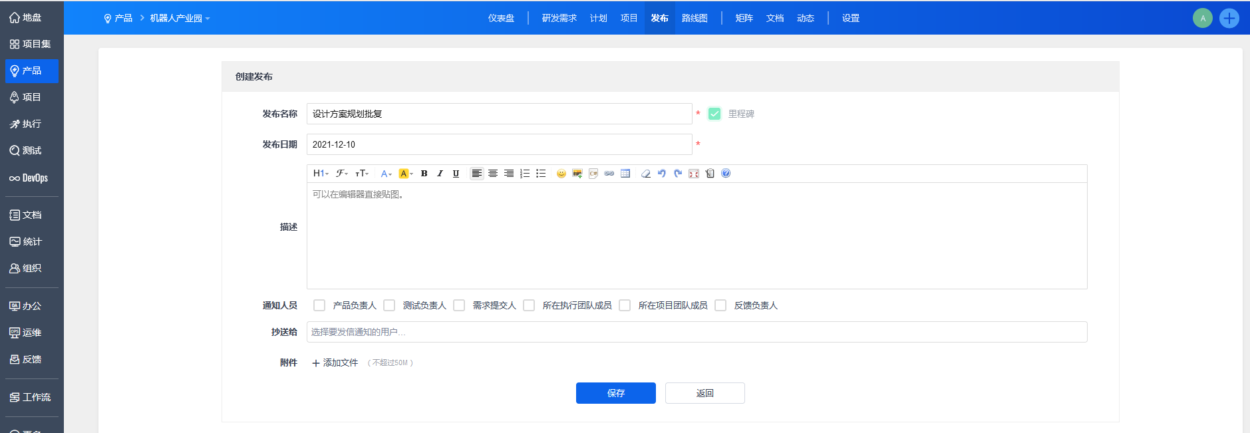
Task: Switch to the 路线图 tab
Action: pyautogui.click(x=695, y=19)
